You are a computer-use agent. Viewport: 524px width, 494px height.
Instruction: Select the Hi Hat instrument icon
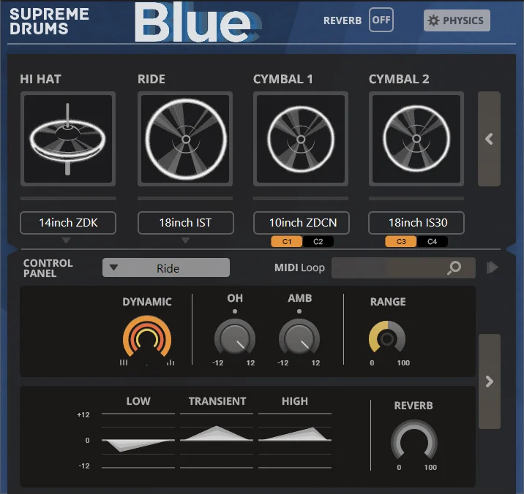coord(67,139)
